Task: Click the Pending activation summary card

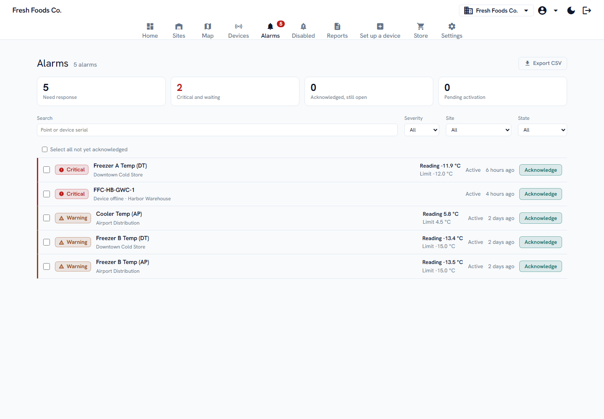Action: [x=502, y=91]
